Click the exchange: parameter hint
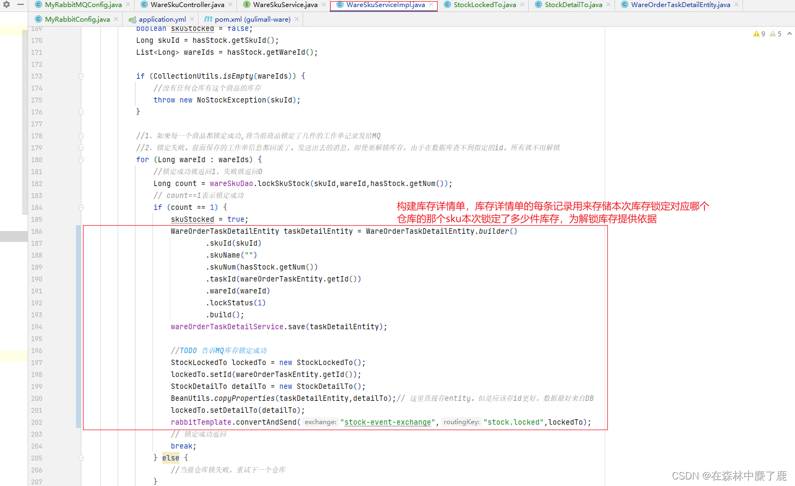Viewport: 795px width, 486px height. tap(320, 422)
